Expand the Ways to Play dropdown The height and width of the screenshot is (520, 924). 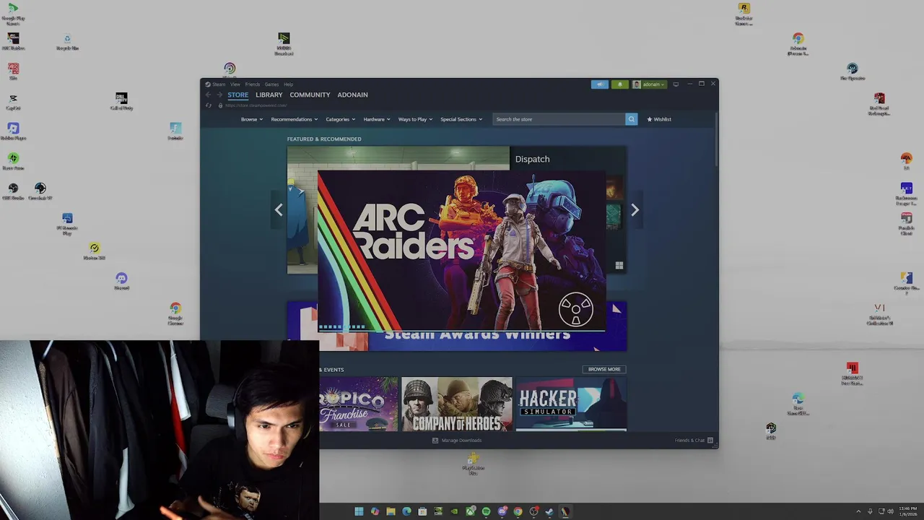pos(415,119)
